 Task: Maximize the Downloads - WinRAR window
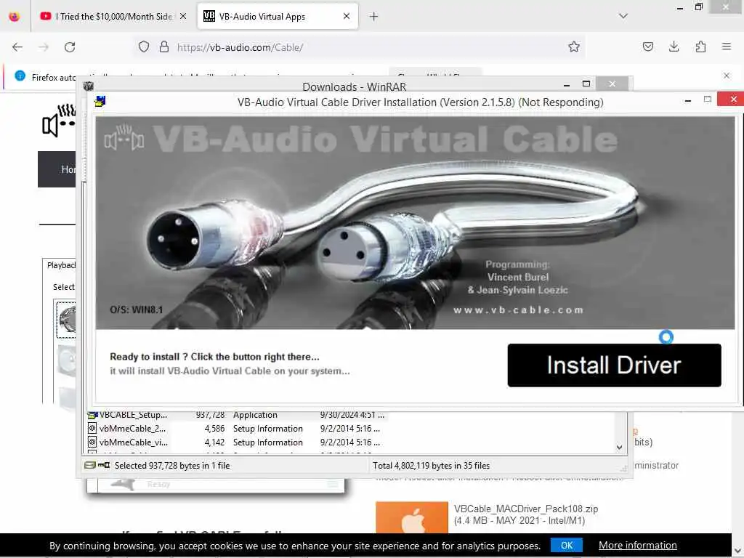(586, 84)
